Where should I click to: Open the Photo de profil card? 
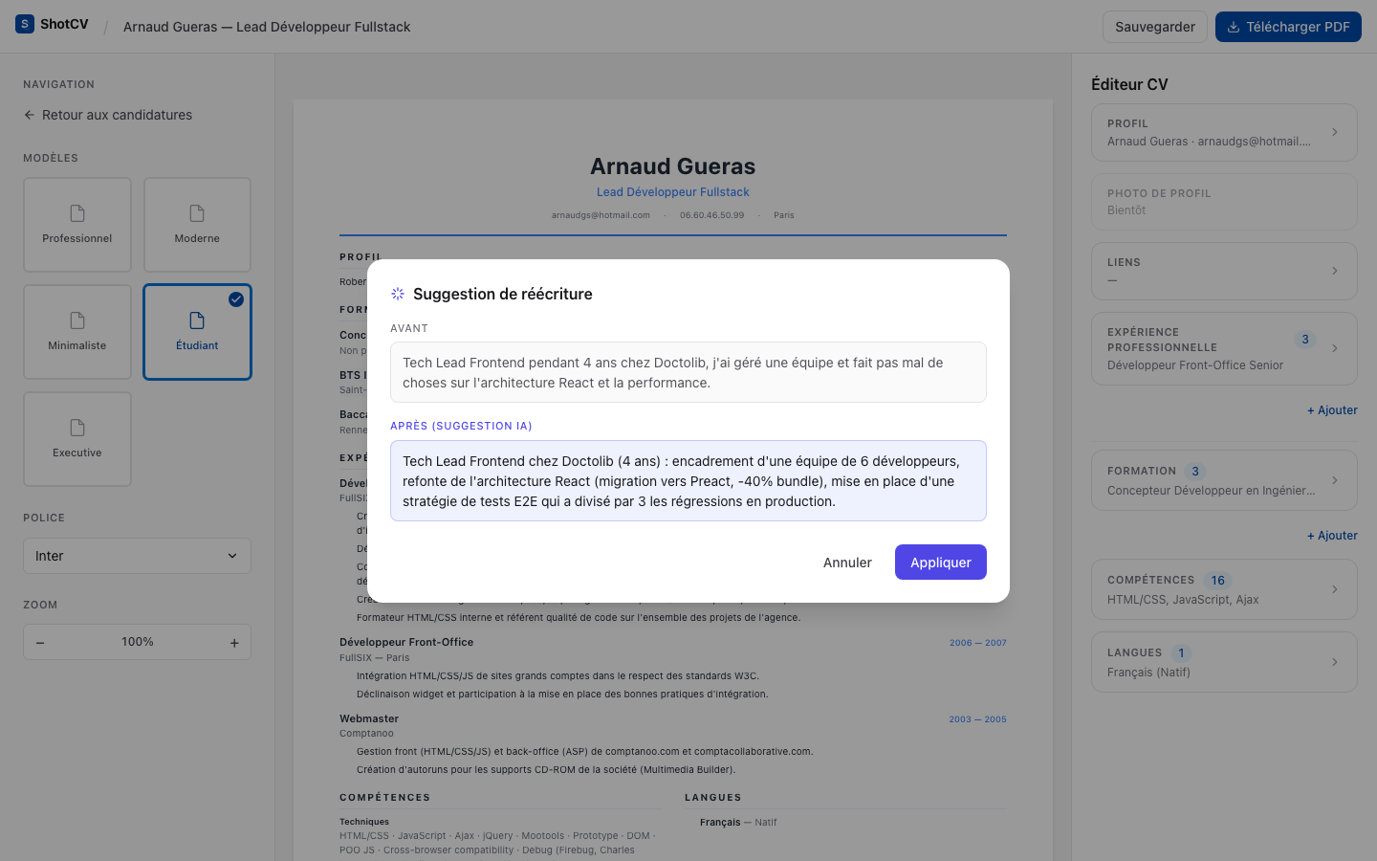click(x=1224, y=202)
